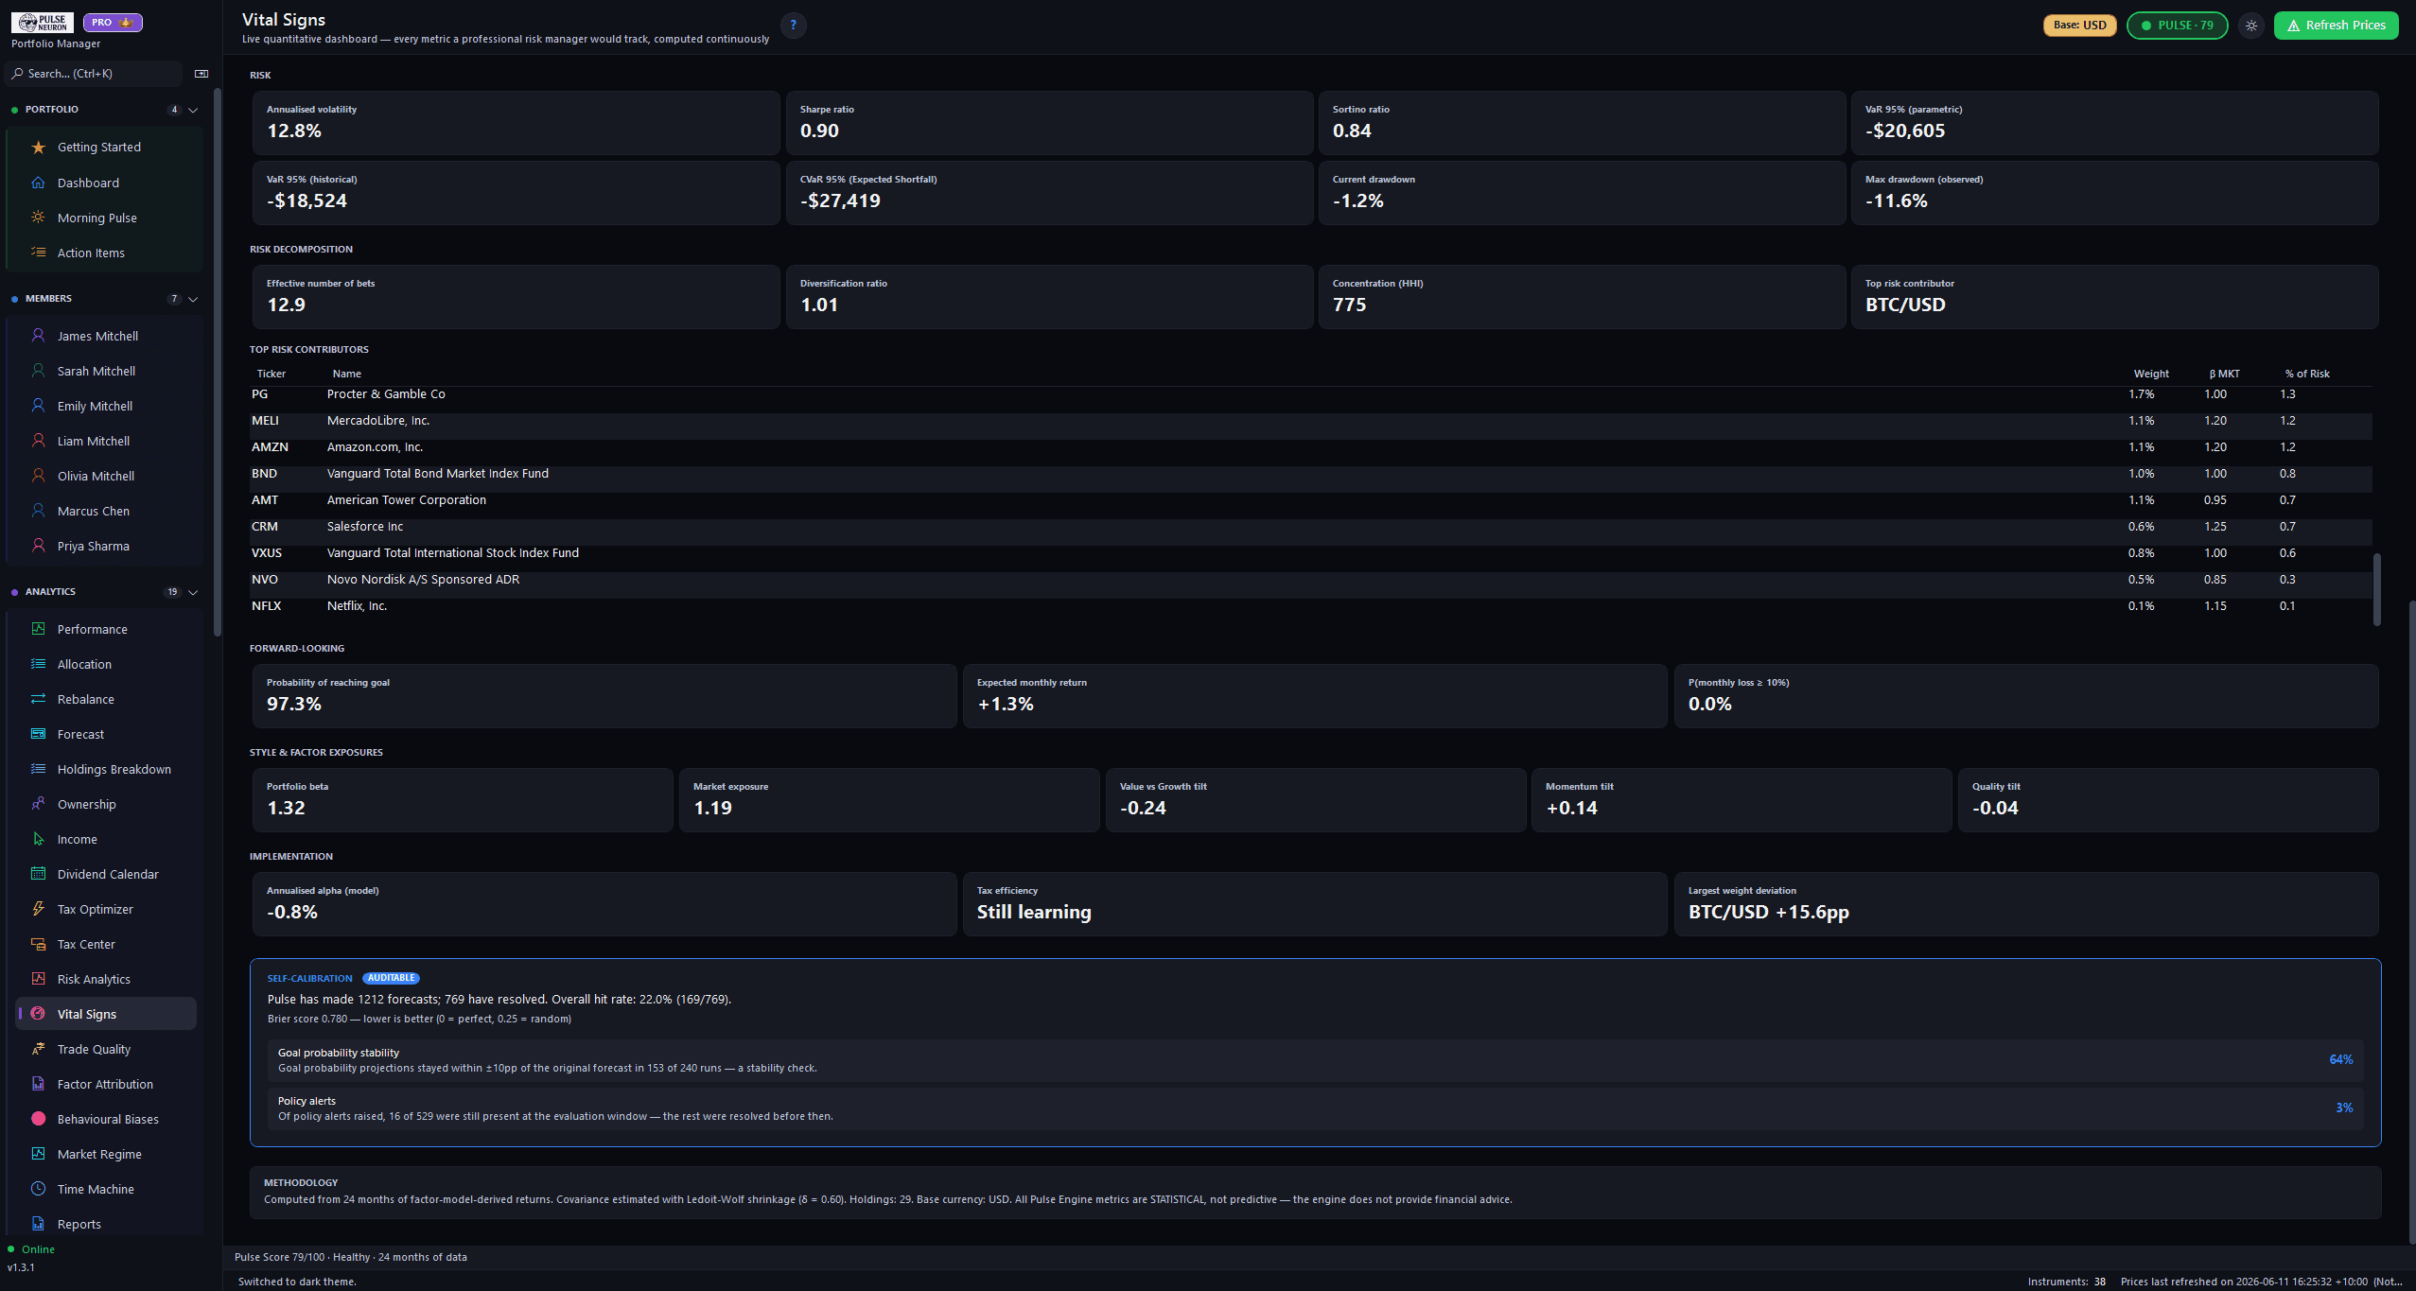Click the Weight column header
Screen dimensions: 2416x1291
click(x=2151, y=374)
